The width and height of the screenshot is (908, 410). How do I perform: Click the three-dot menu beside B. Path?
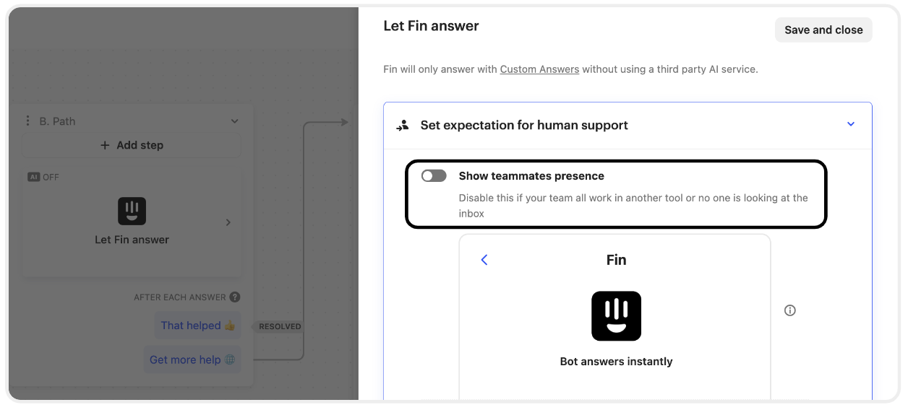click(28, 121)
